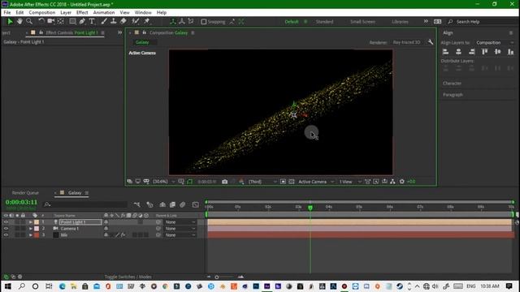Switch to Small Screen workspace
This screenshot has height=292, width=520.
click(x=363, y=22)
